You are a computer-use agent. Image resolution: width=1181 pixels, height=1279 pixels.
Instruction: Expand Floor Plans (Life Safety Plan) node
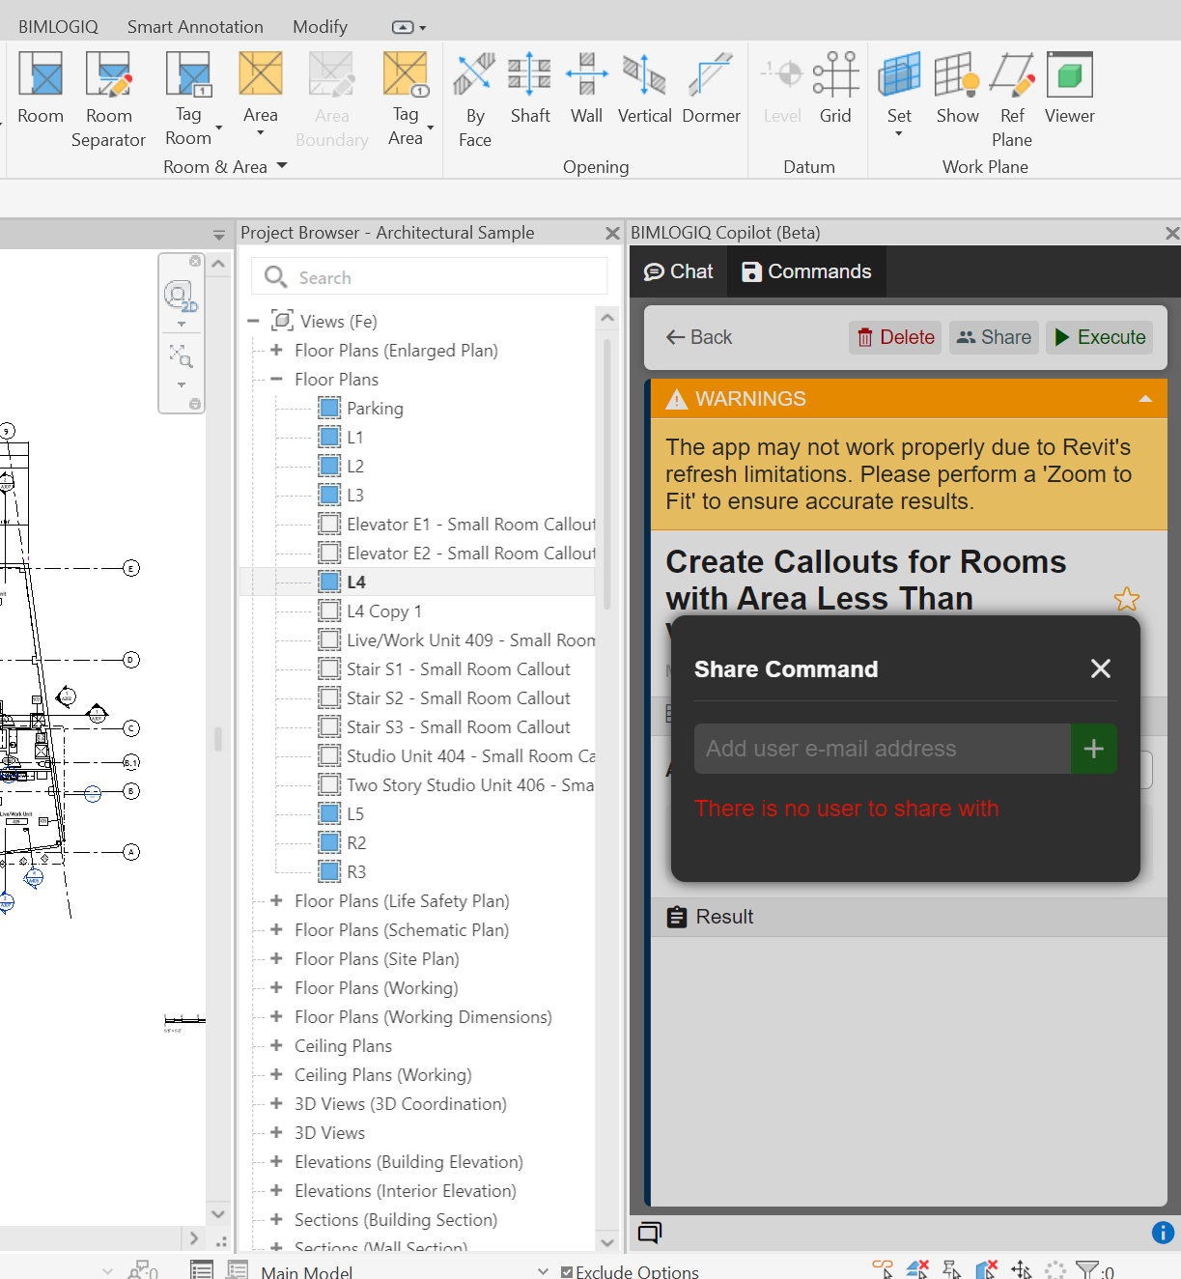tap(276, 900)
